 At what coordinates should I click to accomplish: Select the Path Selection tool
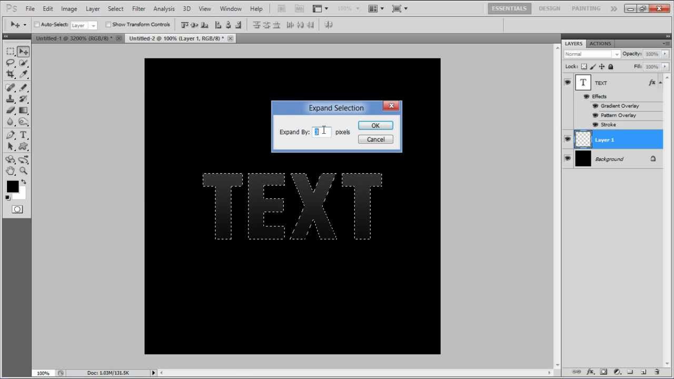click(11, 147)
